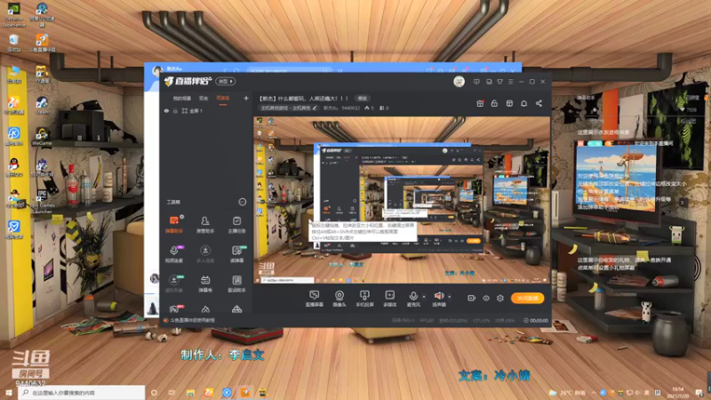The image size is (711, 400).
Task: Click the FPS:60 status readout
Action: 427,321
